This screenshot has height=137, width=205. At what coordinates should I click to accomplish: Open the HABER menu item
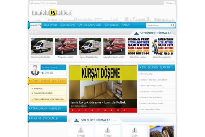point(126,25)
